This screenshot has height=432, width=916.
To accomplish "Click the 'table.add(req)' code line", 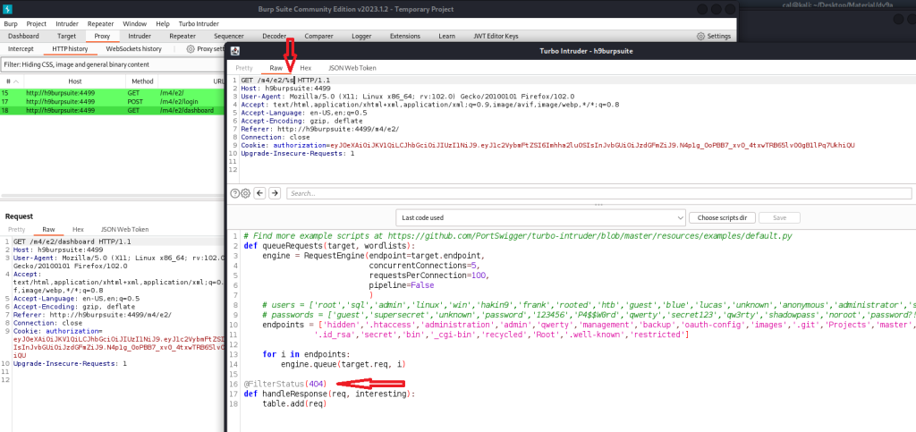I will click(x=293, y=403).
